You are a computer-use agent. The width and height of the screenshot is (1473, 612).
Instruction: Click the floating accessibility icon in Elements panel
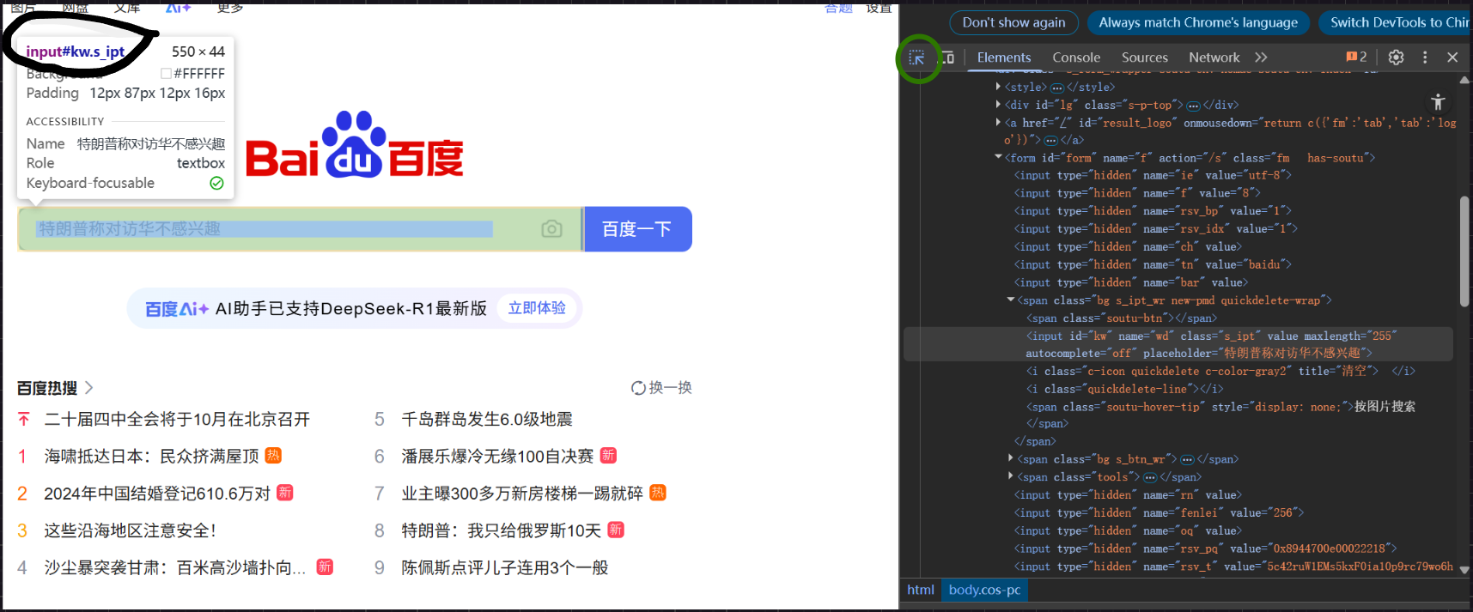pos(1438,102)
